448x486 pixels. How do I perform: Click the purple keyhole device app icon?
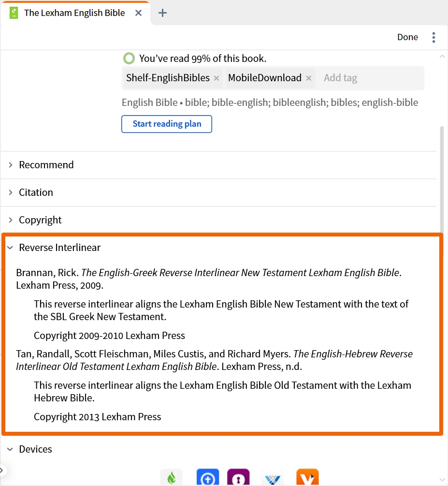click(238, 477)
